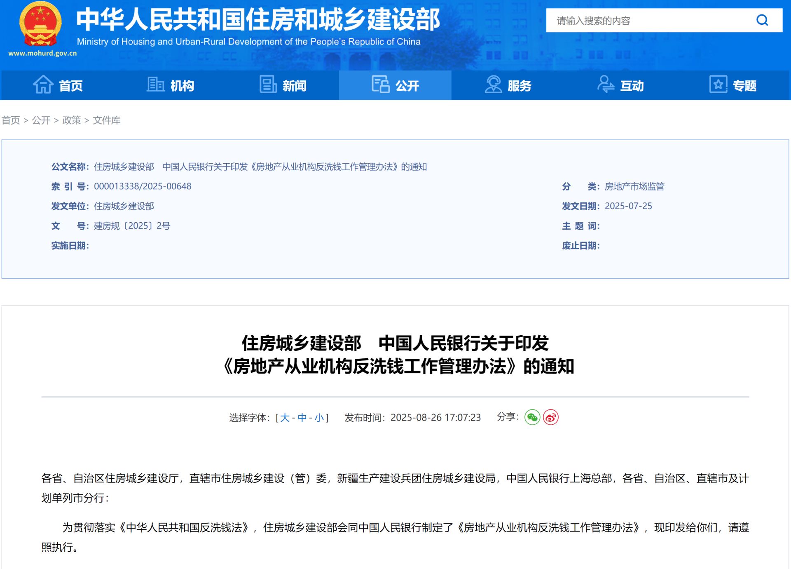This screenshot has height=569, width=791.
Task: Click the star icon beside 专题
Action: pos(718,85)
